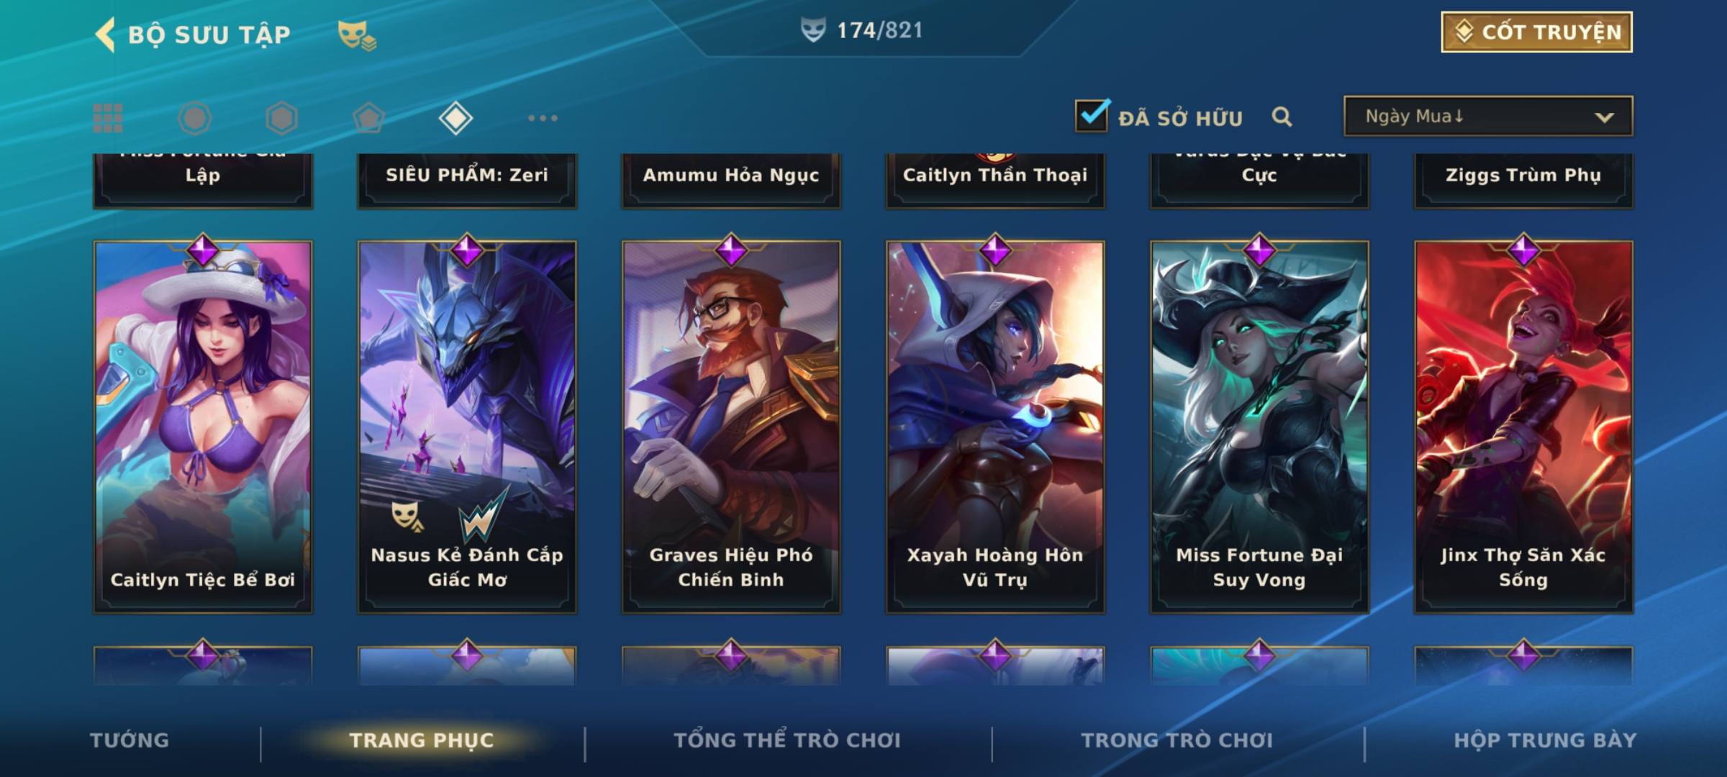
Task: Open the Jinx Thợ Săn Xác Sống skin
Action: tap(1523, 427)
